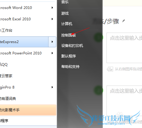Launch the 光影魔术手 program entry
142x128 pixels.
(x=28, y=110)
